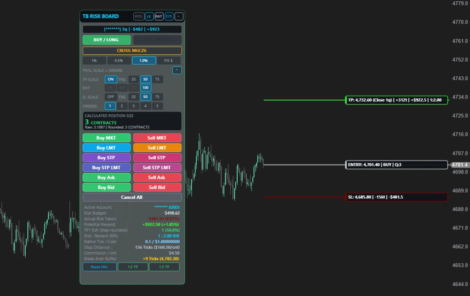470x296 pixels.
Task: Select the 0.5% risk preset
Action: (119, 61)
